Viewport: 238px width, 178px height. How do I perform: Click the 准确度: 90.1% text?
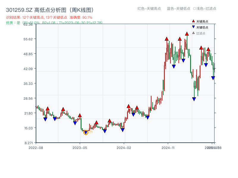click(81, 18)
